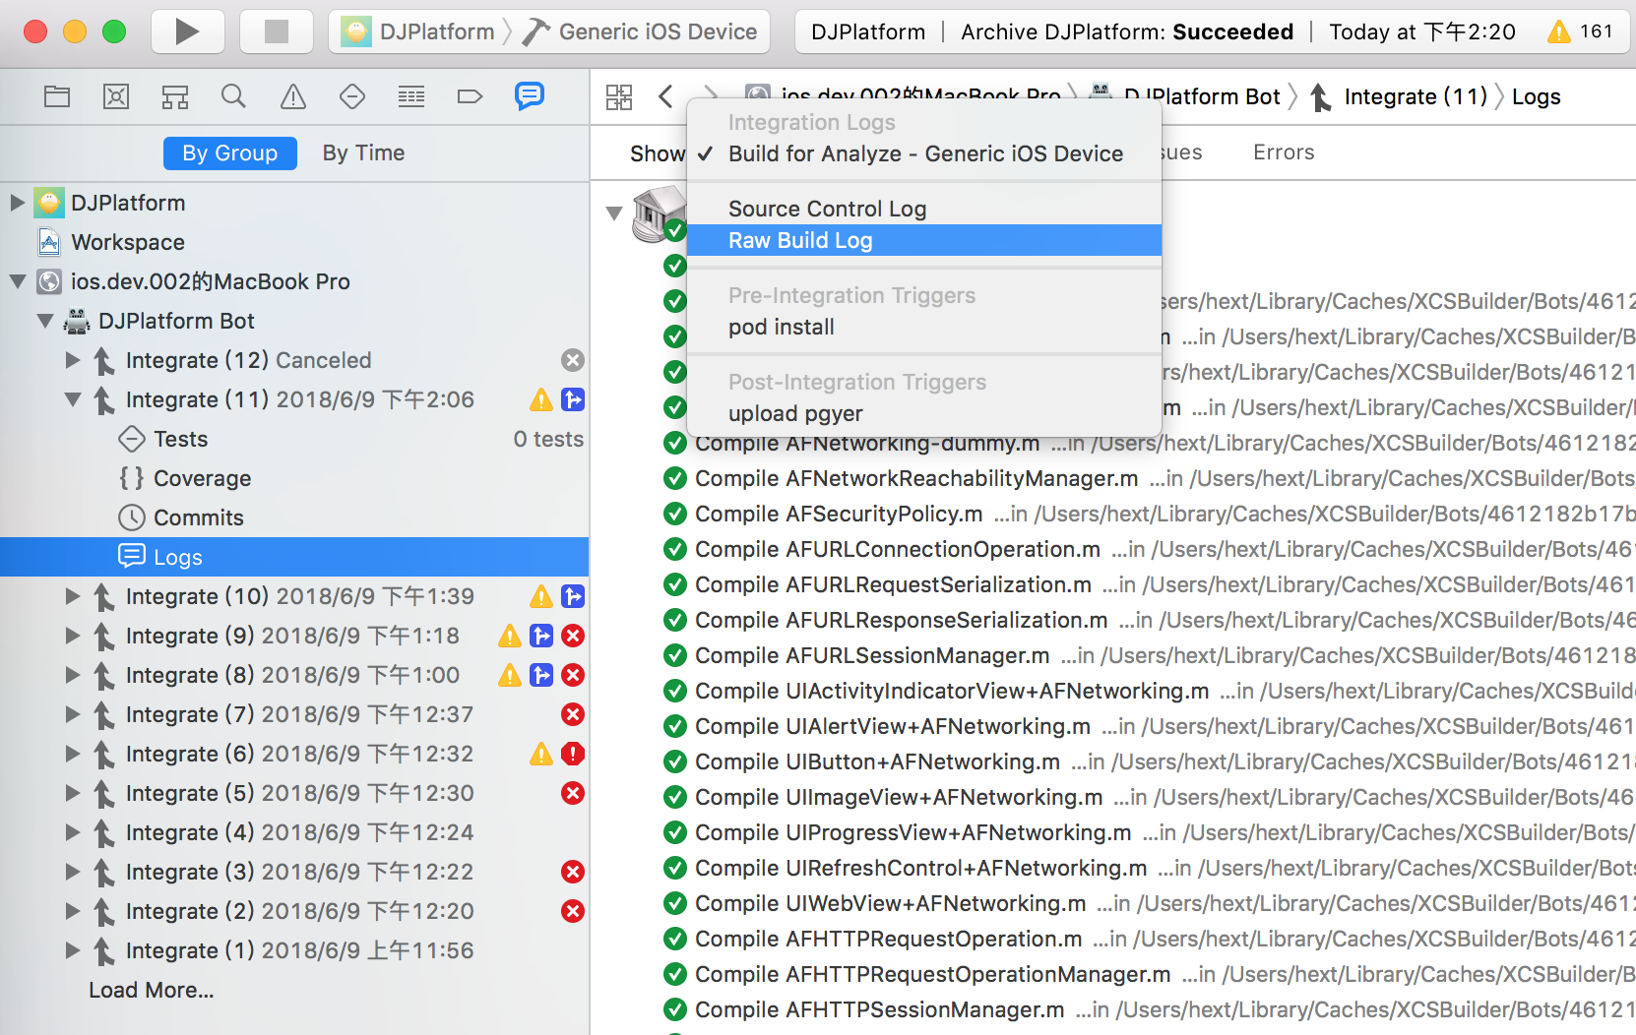
Task: Select the Compile UIButton+AFNetworking.m log line
Action: (x=1149, y=761)
